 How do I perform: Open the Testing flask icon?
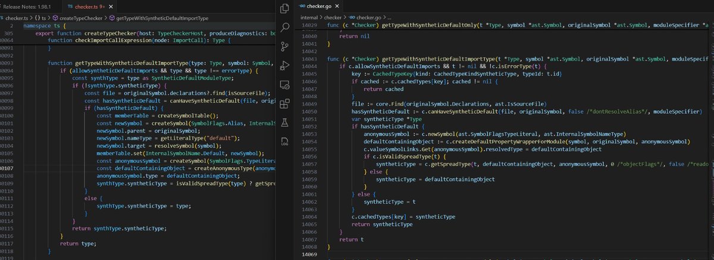284,123
